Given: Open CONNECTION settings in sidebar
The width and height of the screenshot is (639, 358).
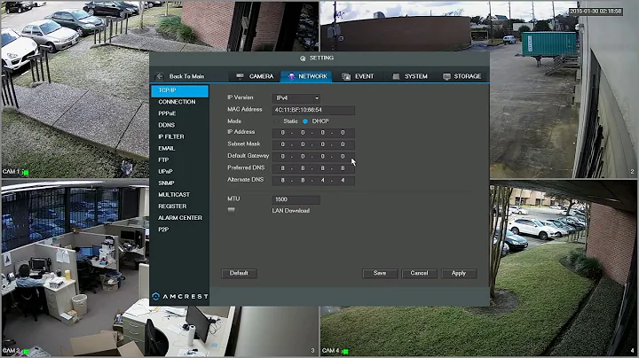Looking at the screenshot, I should pos(177,102).
